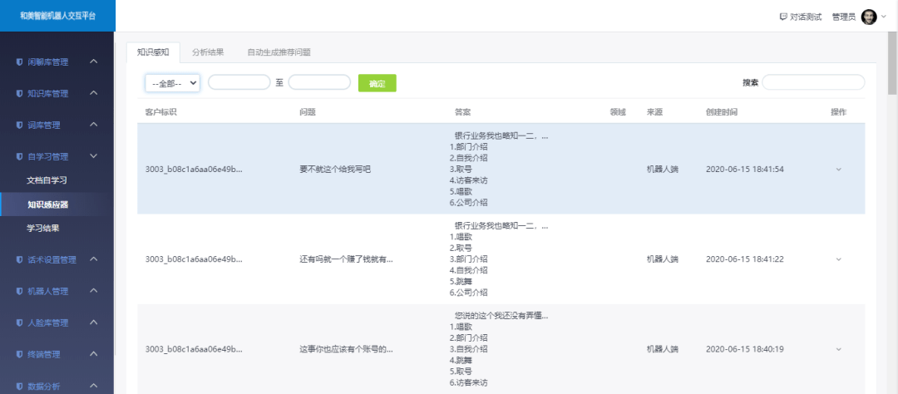
Task: Expand the 终端管理 menu chevron
Action: click(x=94, y=354)
